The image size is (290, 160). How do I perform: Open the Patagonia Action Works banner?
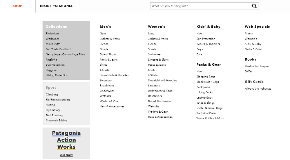tap(66, 140)
